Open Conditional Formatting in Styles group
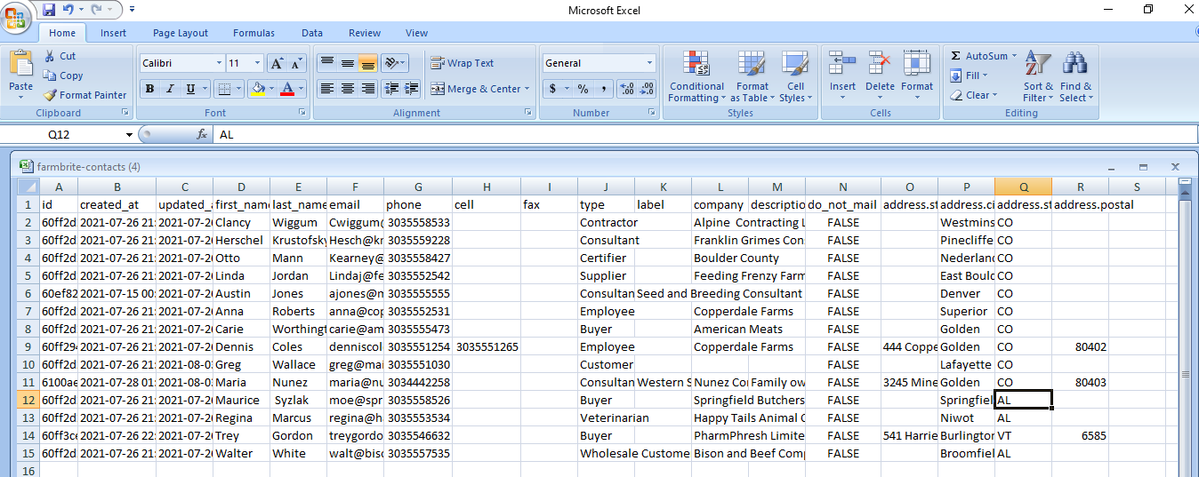 pyautogui.click(x=696, y=76)
